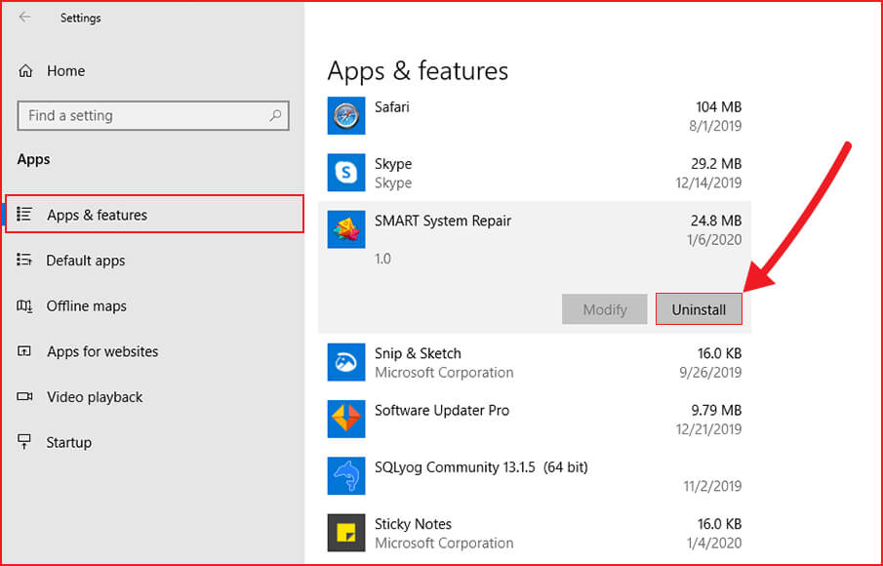This screenshot has width=883, height=566.
Task: Click the Software Updater Pro app icon
Action: [346, 419]
